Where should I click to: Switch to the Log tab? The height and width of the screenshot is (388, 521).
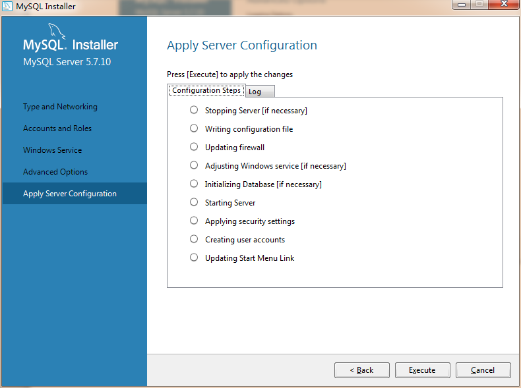pyautogui.click(x=255, y=92)
